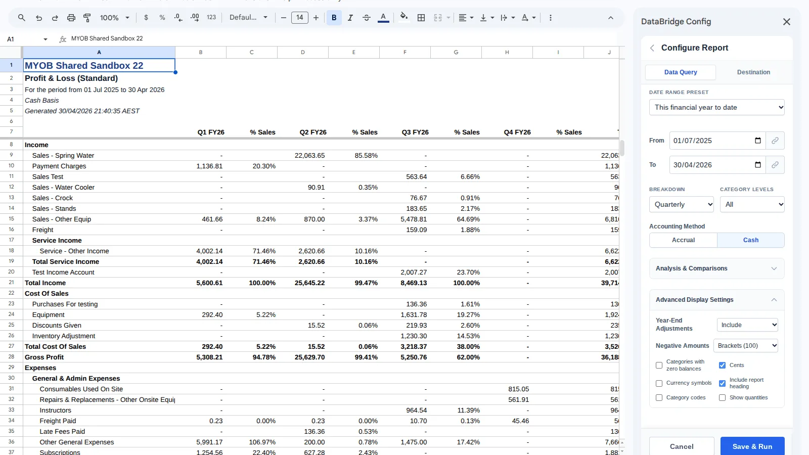The width and height of the screenshot is (809, 455).
Task: Go back from Configure Report
Action: click(652, 48)
